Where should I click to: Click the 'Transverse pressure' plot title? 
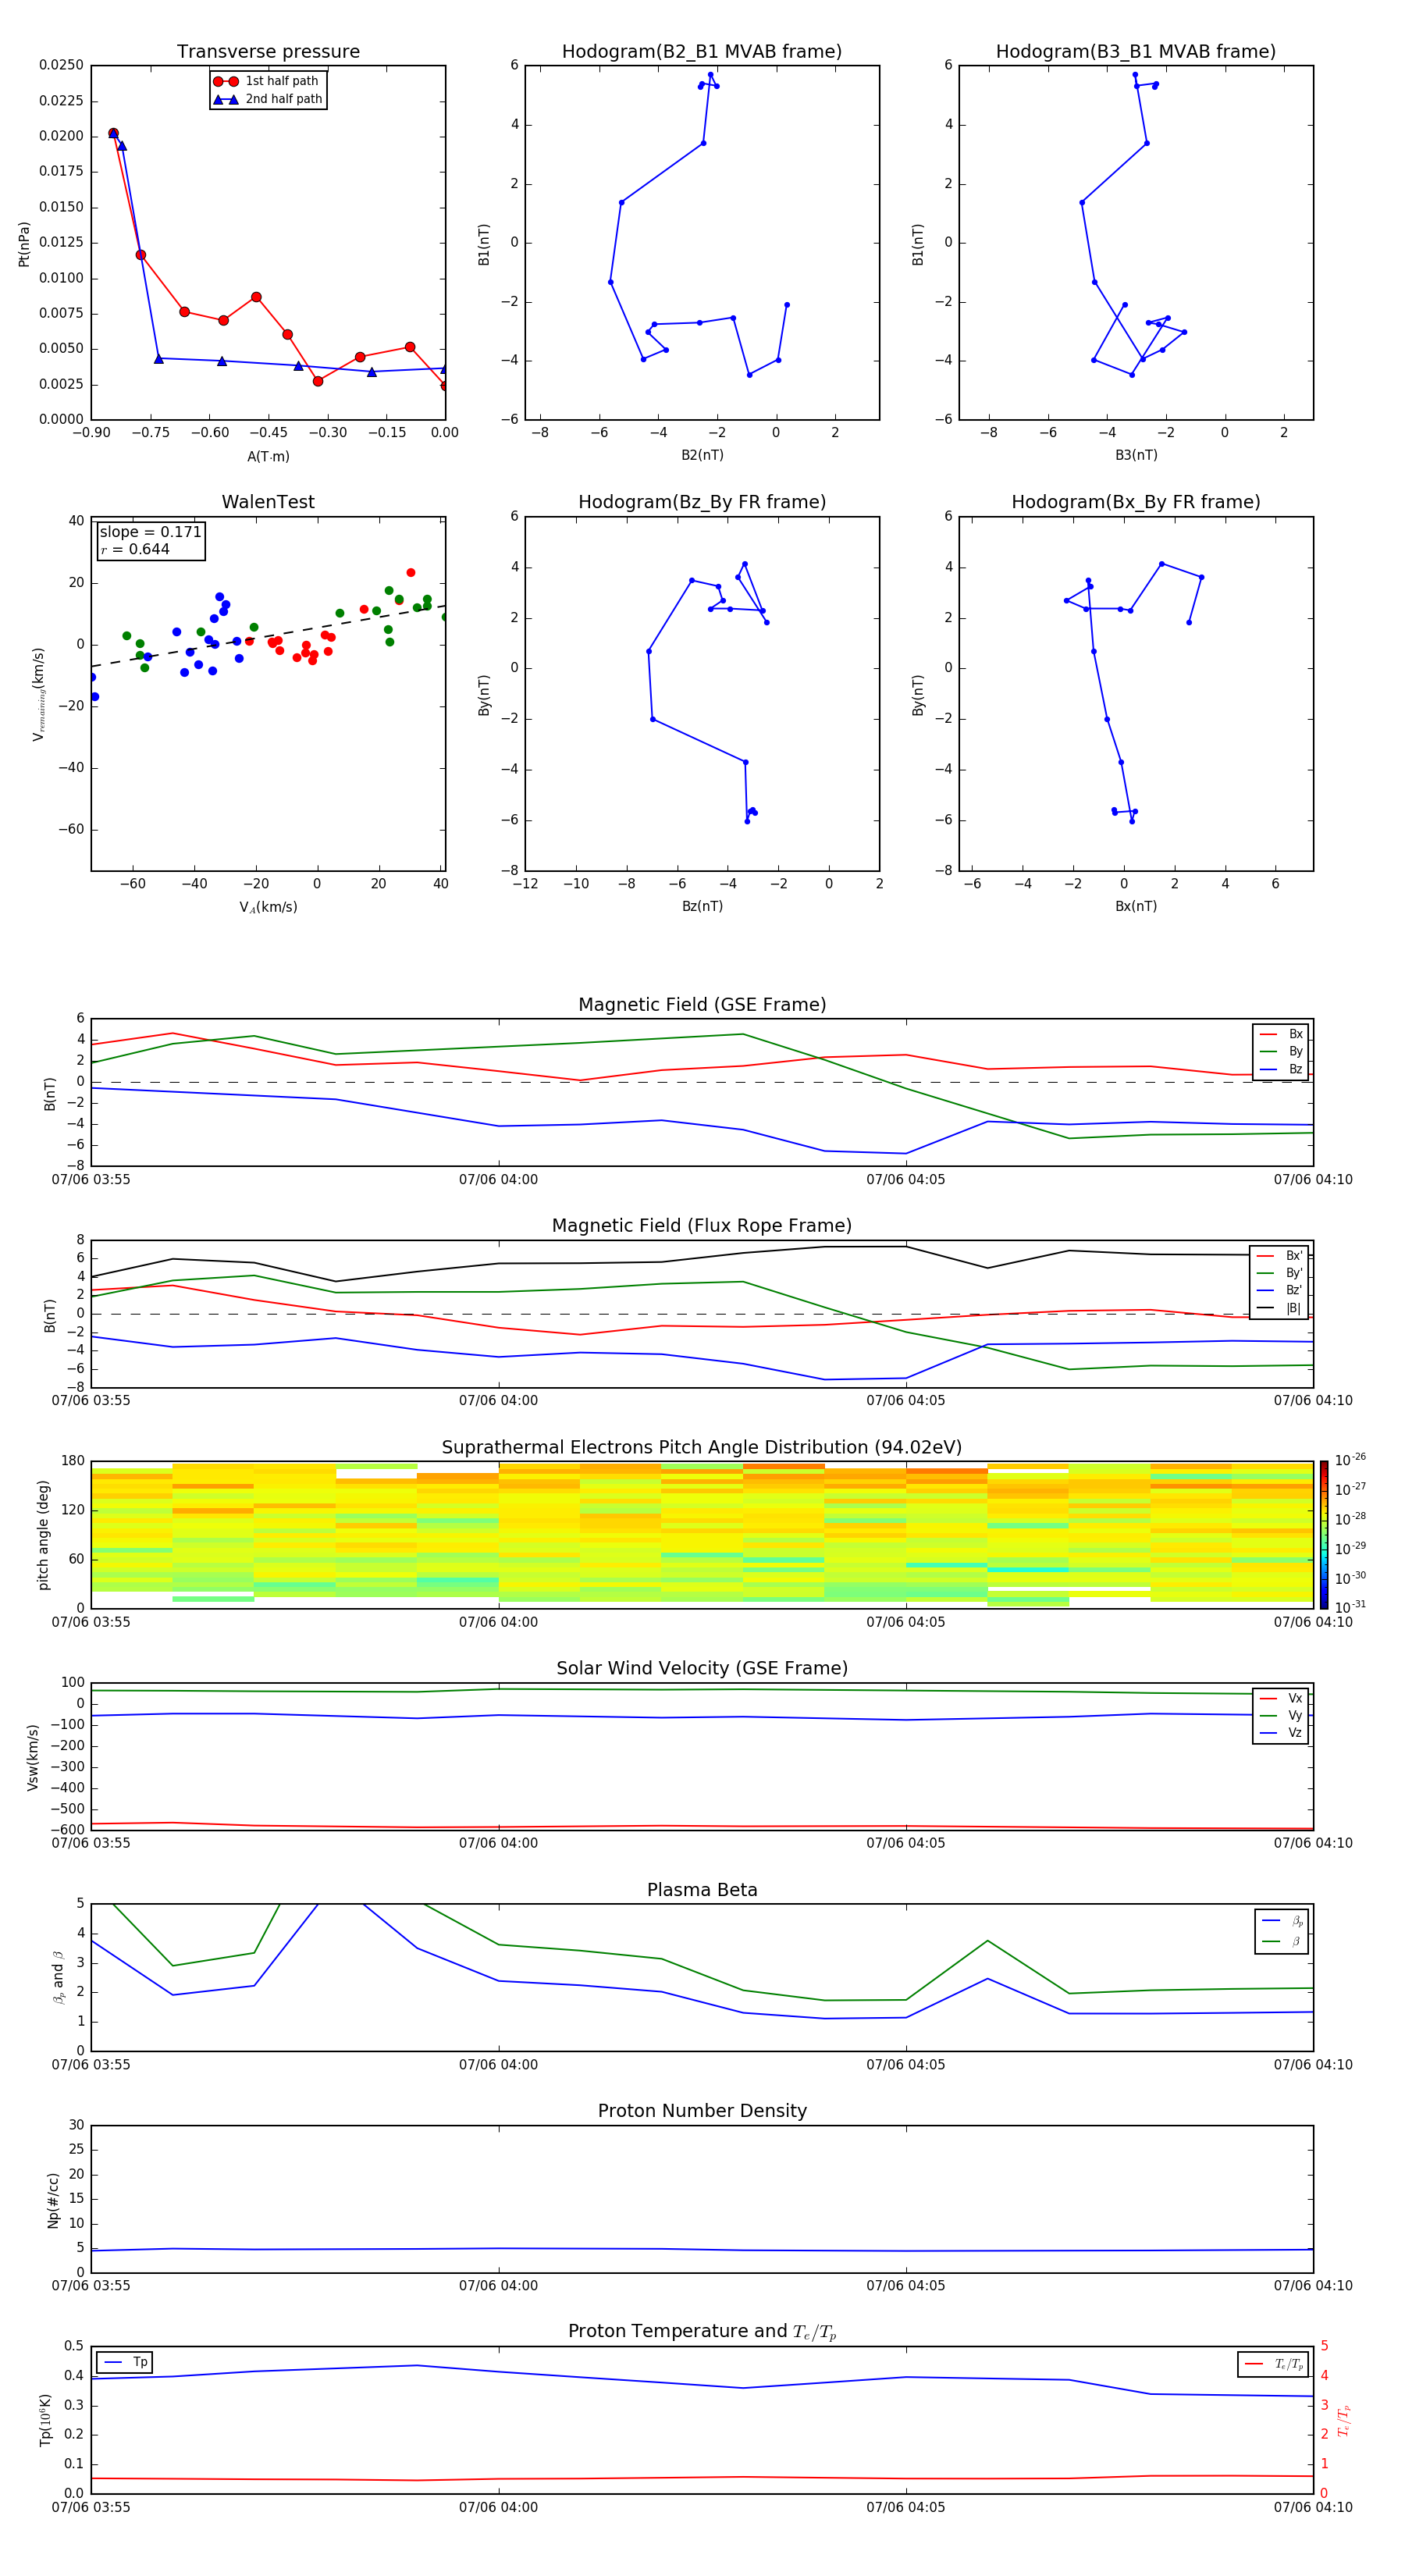click(x=268, y=52)
